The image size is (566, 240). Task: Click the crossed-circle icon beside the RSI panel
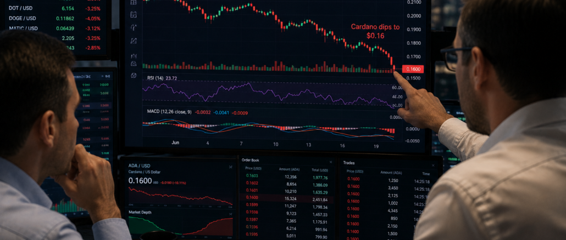coord(134,75)
